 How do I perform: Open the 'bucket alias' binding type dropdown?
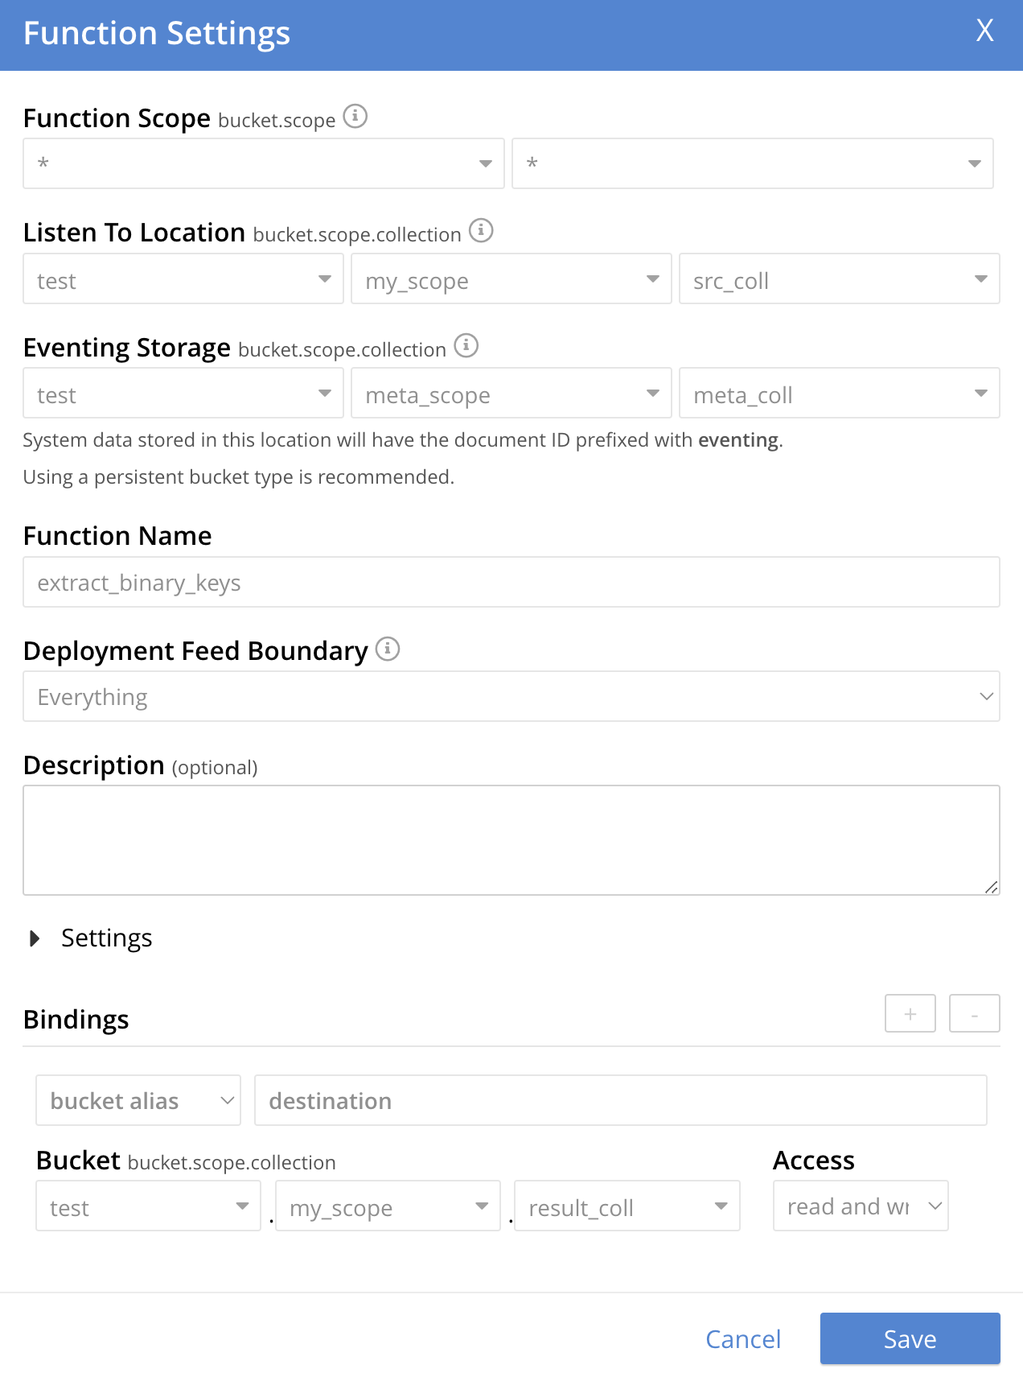coord(138,1100)
